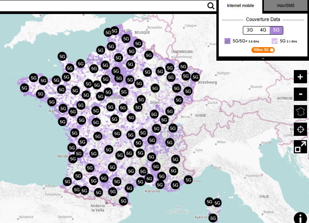Viewport: 309px width, 223px height.
Task: Select the Internet mobile tab
Action: (240, 6)
